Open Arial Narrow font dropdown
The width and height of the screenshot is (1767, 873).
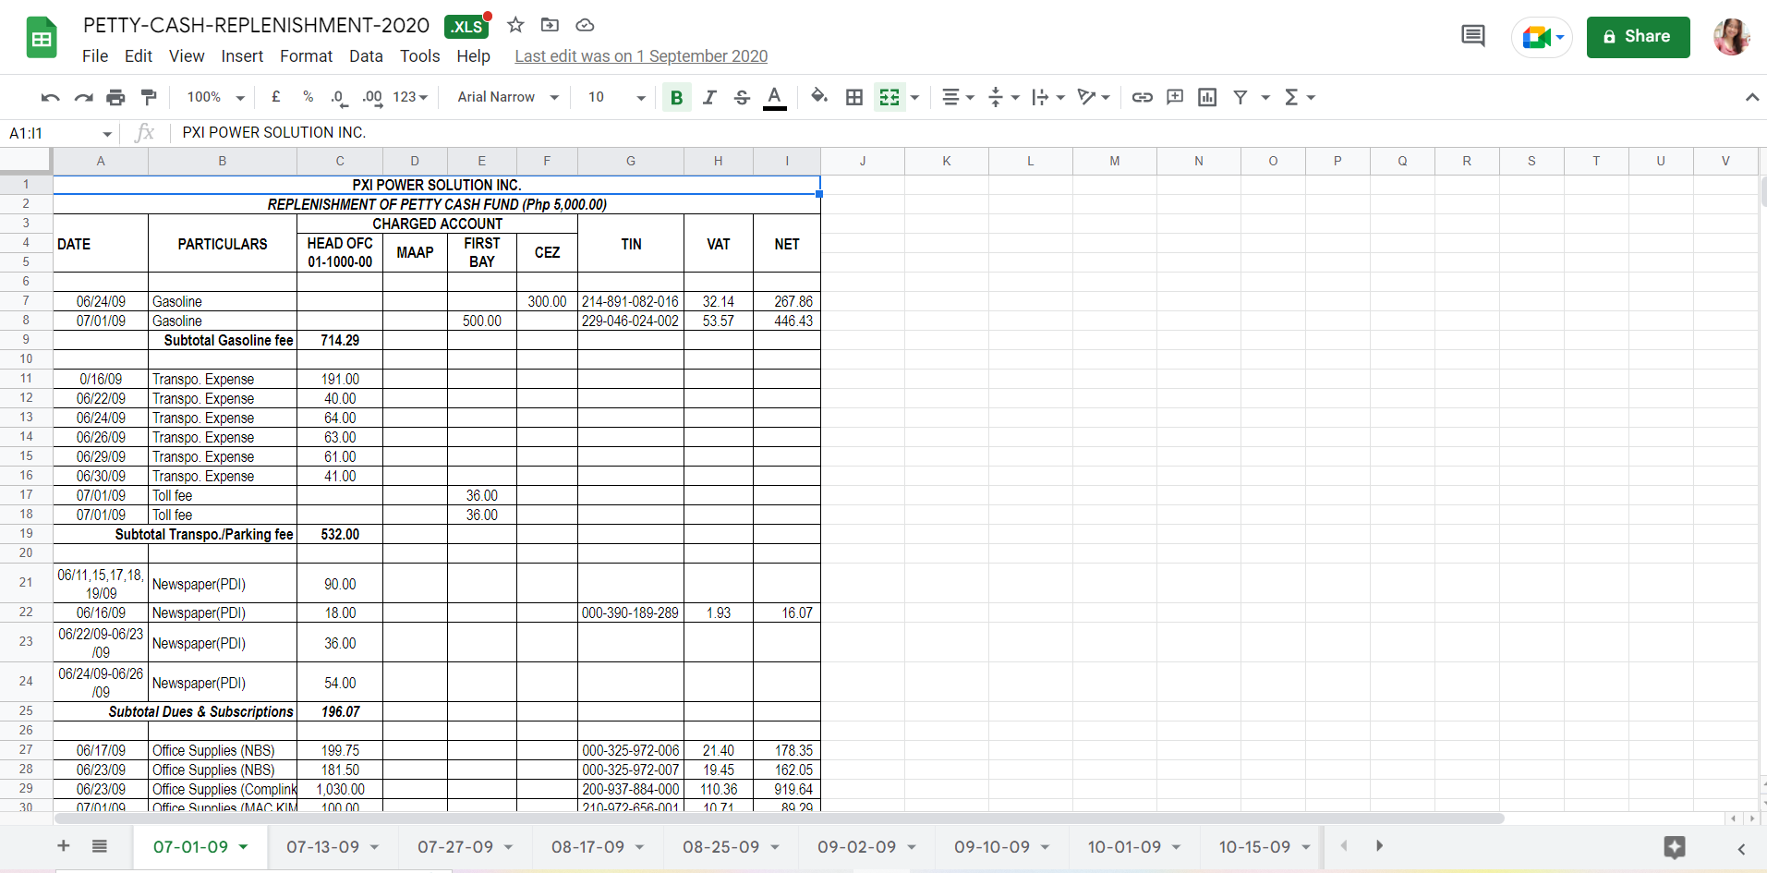[x=508, y=97]
